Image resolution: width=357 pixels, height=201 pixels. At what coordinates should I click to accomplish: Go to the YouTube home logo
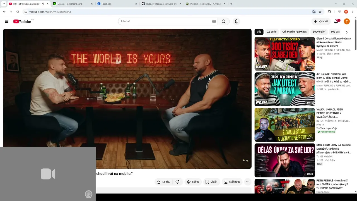[x=22, y=21]
